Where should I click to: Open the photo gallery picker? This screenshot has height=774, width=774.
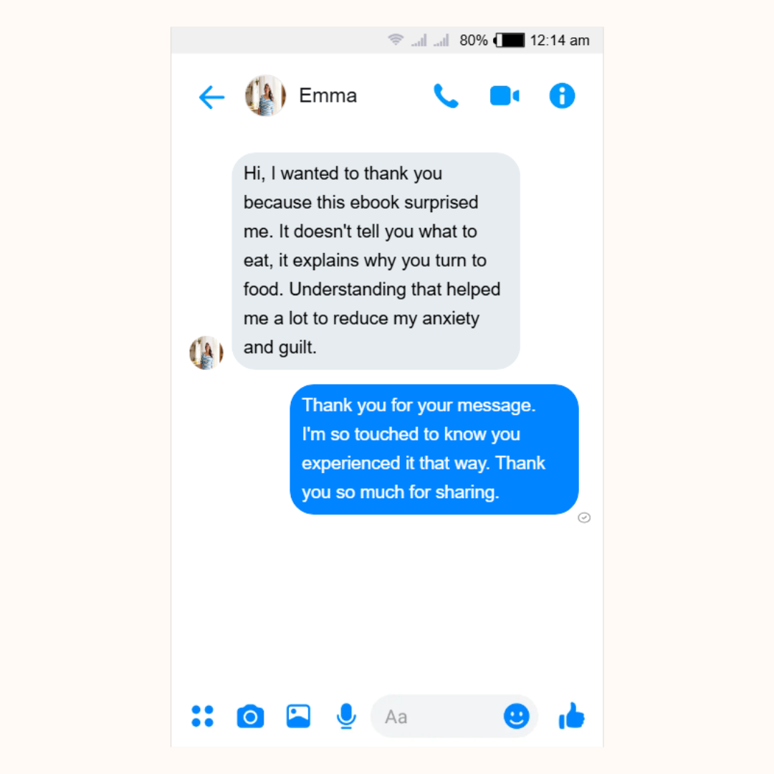coord(298,716)
